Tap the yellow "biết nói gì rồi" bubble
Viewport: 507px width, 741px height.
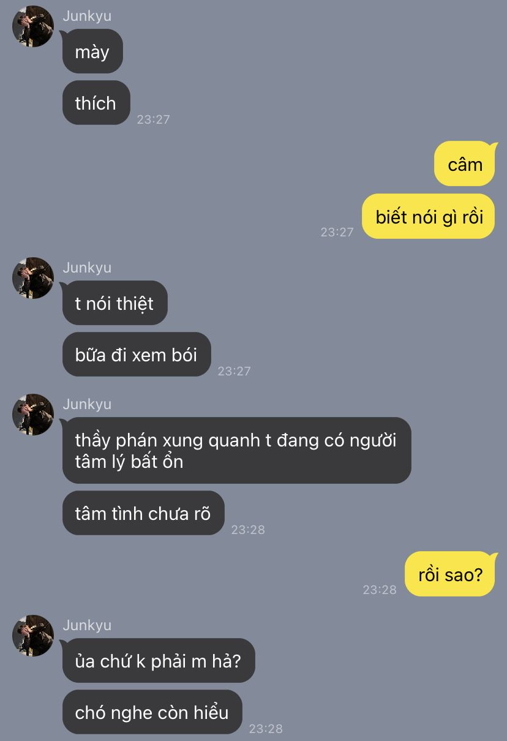click(x=429, y=216)
